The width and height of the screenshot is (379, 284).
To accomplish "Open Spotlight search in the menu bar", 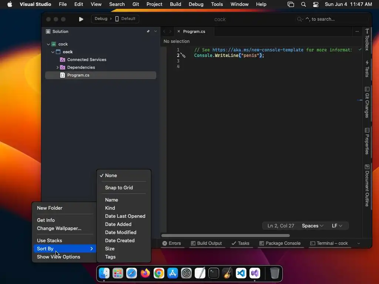I will pos(303,4).
